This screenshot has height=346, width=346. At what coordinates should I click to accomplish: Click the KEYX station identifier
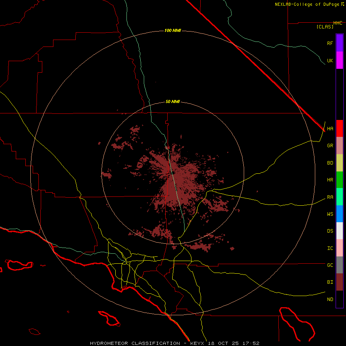198,343
